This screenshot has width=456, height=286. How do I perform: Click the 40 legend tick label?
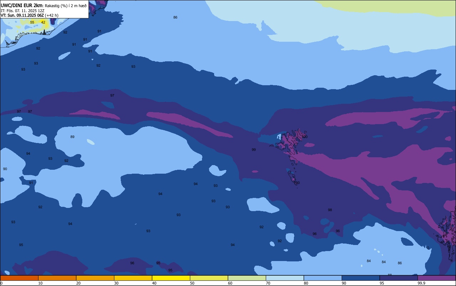click(154, 283)
